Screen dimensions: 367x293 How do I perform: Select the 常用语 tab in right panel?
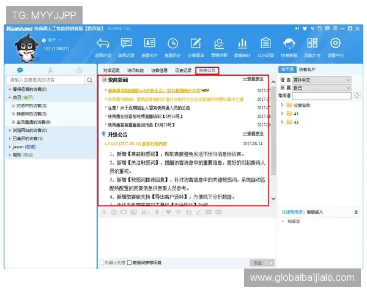tap(287, 70)
